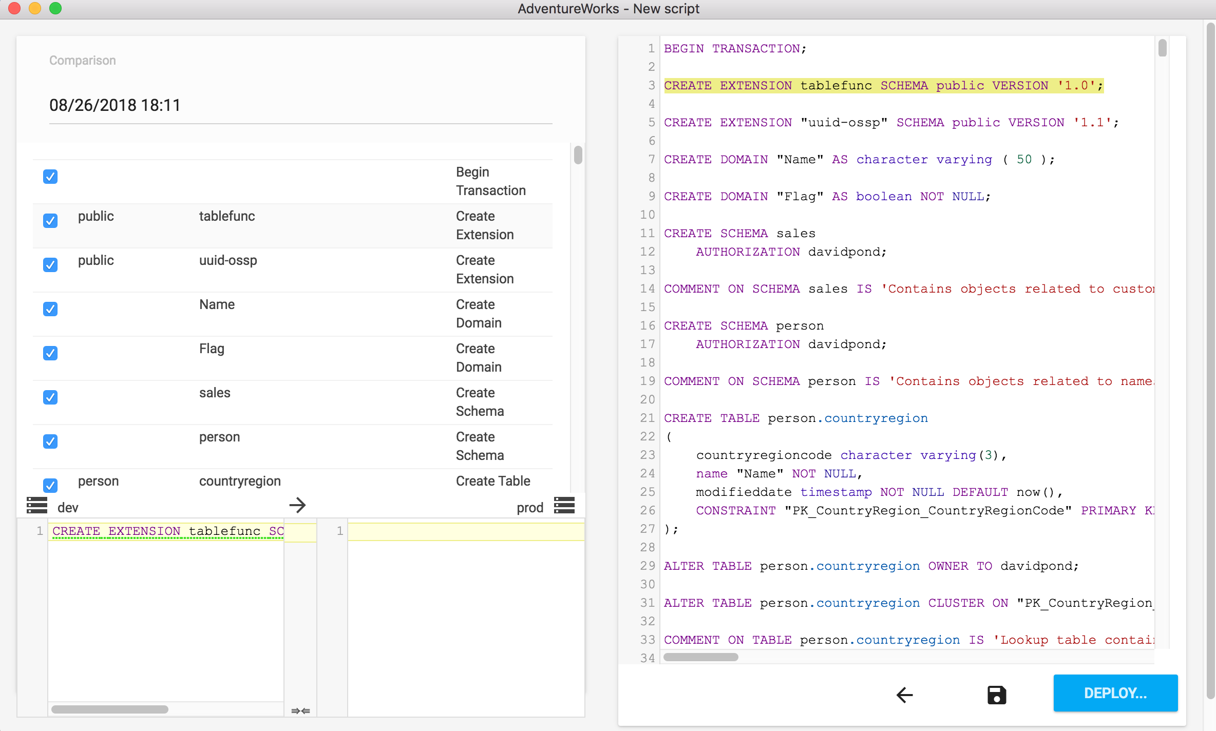
Task: Click the 'Create Table' action text
Action: tap(493, 481)
